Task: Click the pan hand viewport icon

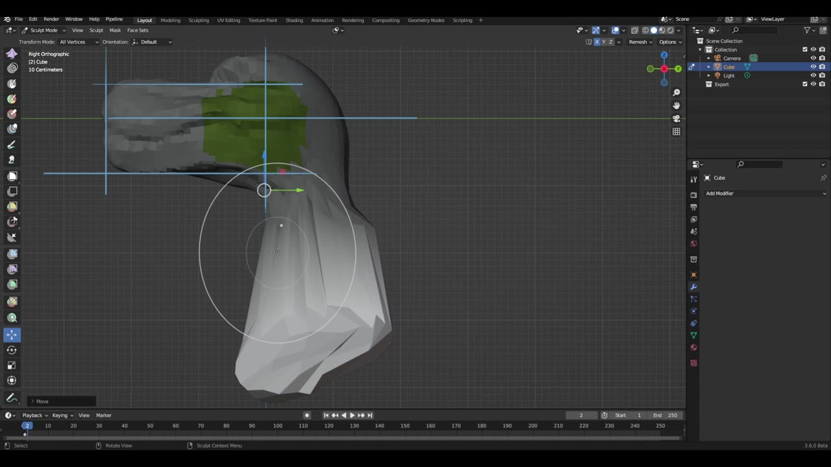Action: [676, 106]
